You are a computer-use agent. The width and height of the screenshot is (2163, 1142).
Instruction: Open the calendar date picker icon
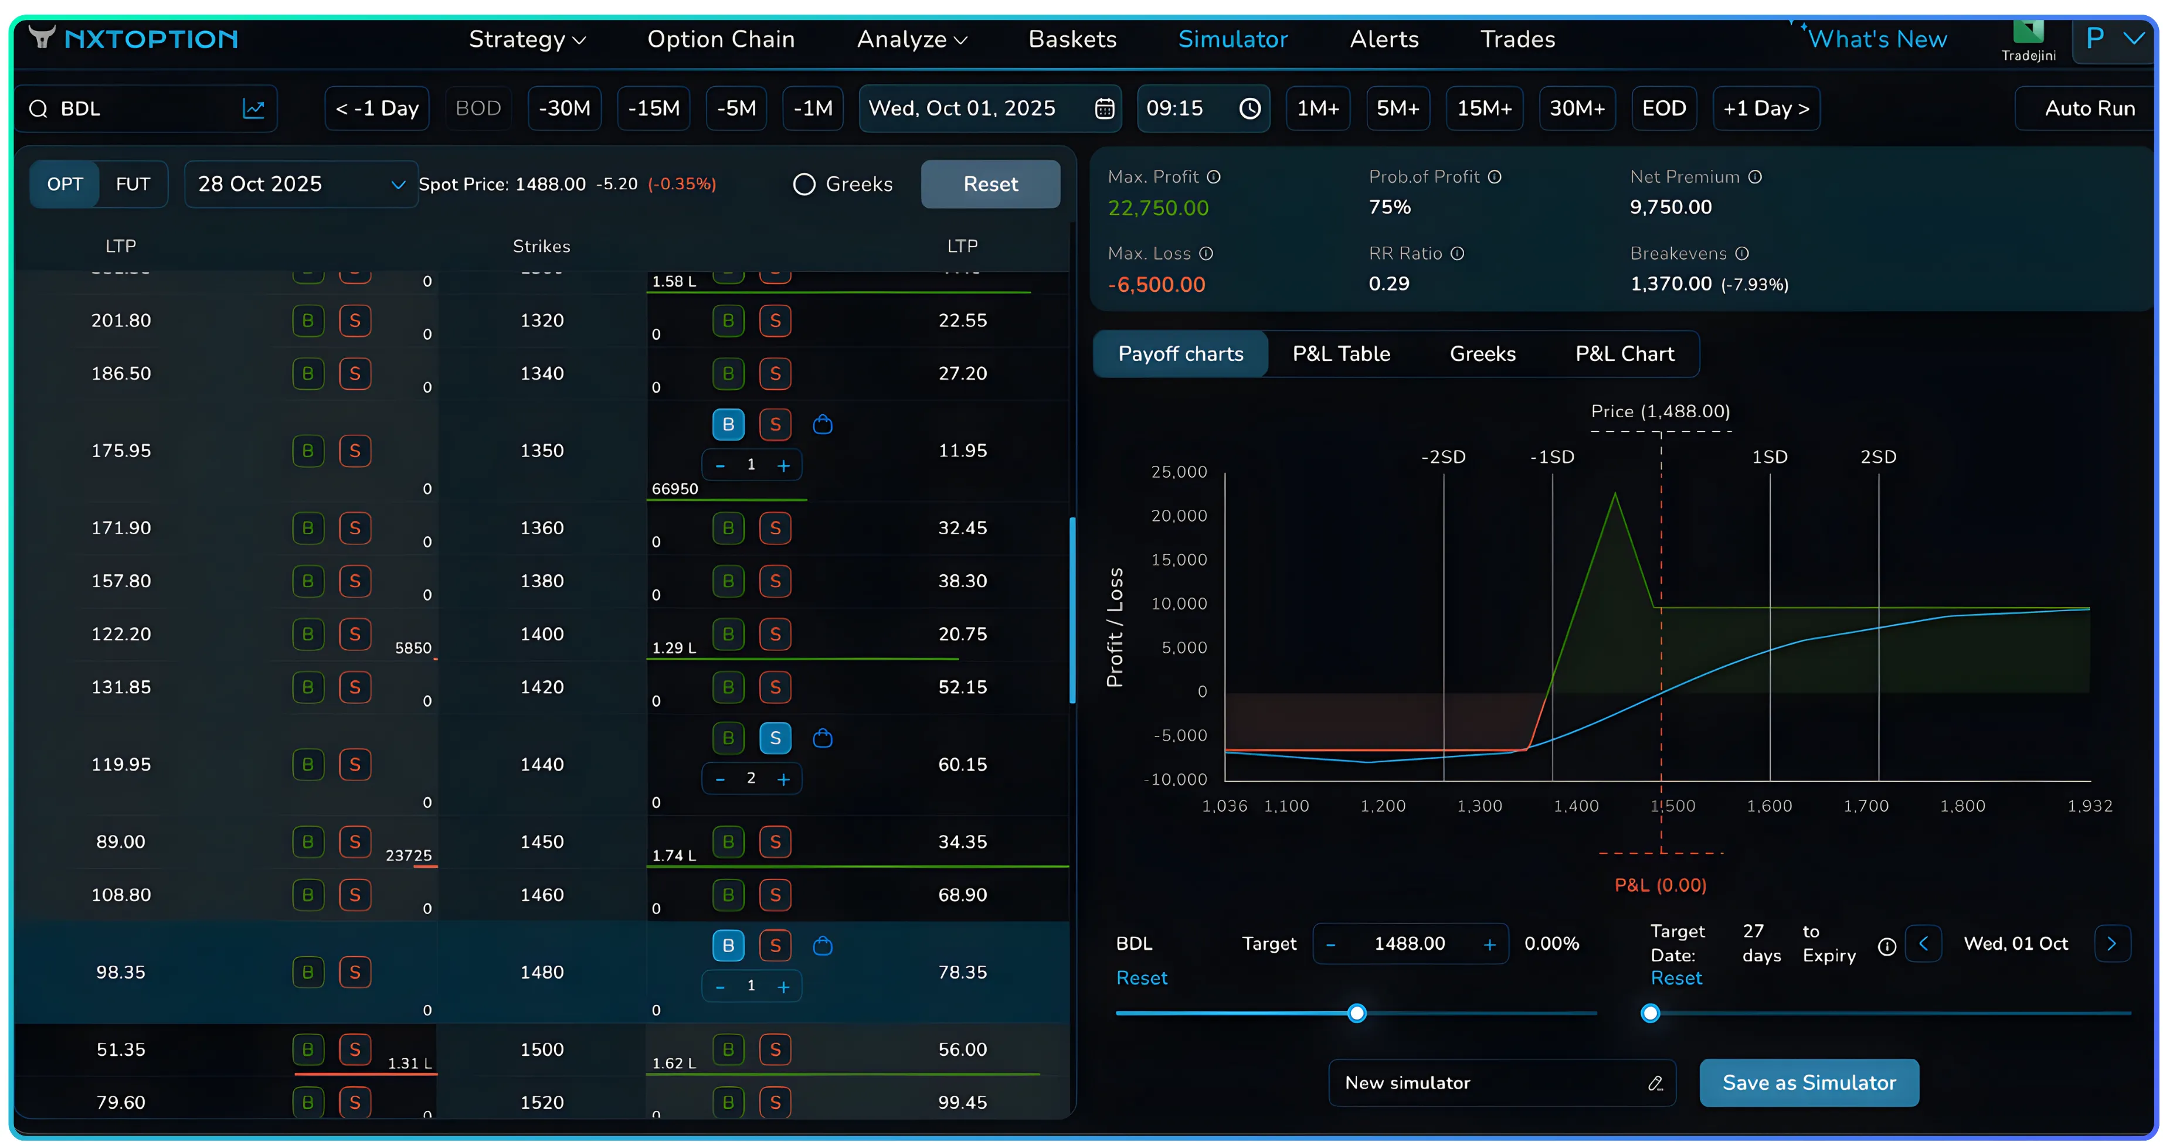point(1104,108)
